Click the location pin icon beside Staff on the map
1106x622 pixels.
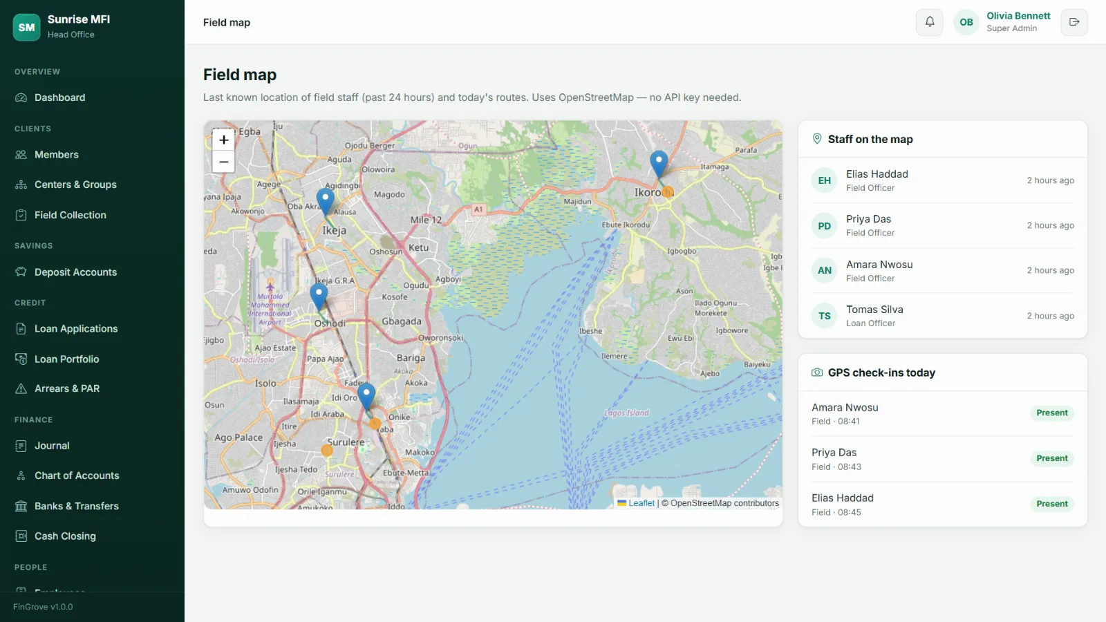pyautogui.click(x=817, y=139)
